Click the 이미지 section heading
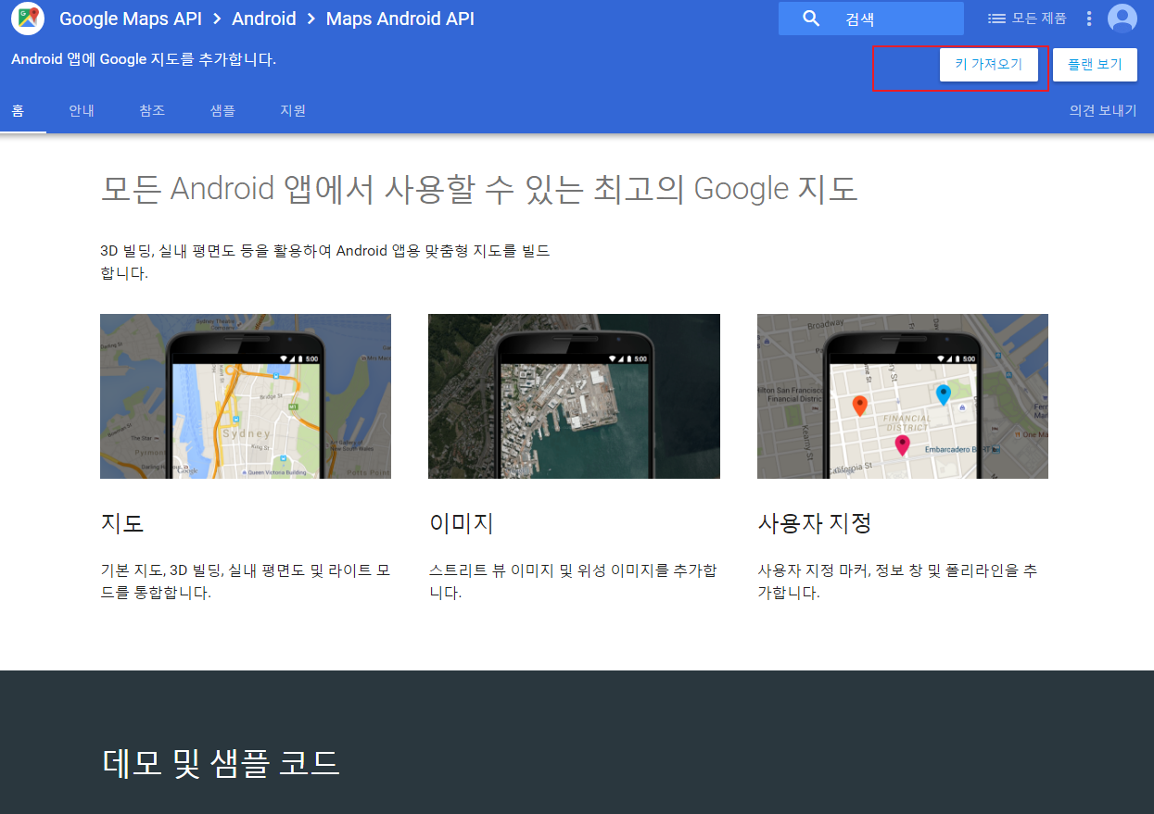This screenshot has height=814, width=1154. 461,523
